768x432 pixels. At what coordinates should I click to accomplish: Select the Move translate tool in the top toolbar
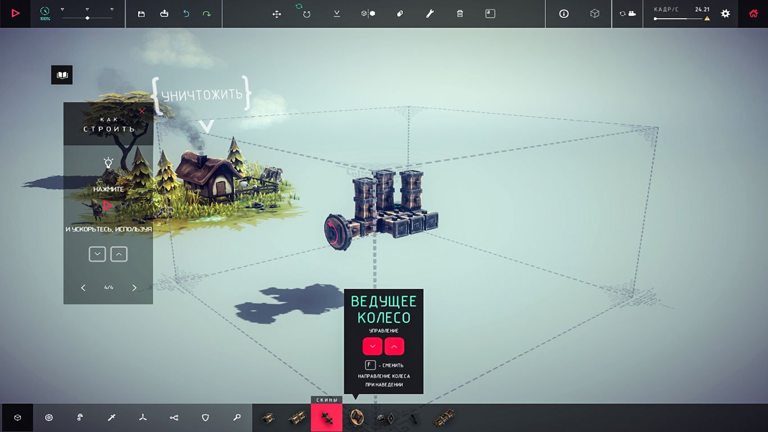[276, 13]
